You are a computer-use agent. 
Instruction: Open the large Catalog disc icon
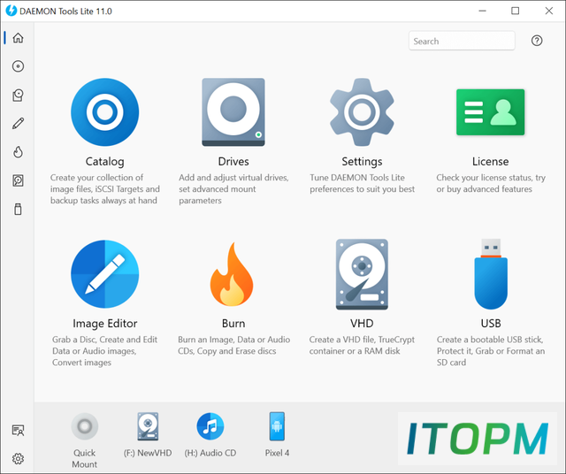point(104,112)
